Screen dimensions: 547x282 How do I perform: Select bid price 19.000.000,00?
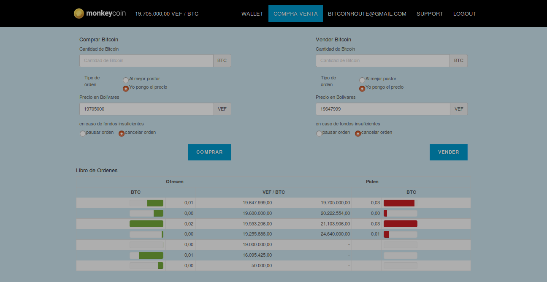257,244
